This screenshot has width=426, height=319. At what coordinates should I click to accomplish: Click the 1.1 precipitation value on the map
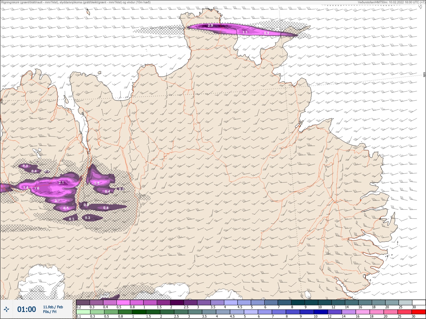pyautogui.click(x=245, y=32)
